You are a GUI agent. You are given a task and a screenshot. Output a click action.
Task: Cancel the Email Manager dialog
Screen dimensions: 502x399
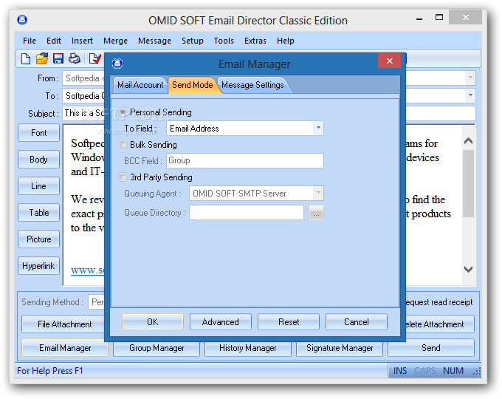click(x=357, y=321)
